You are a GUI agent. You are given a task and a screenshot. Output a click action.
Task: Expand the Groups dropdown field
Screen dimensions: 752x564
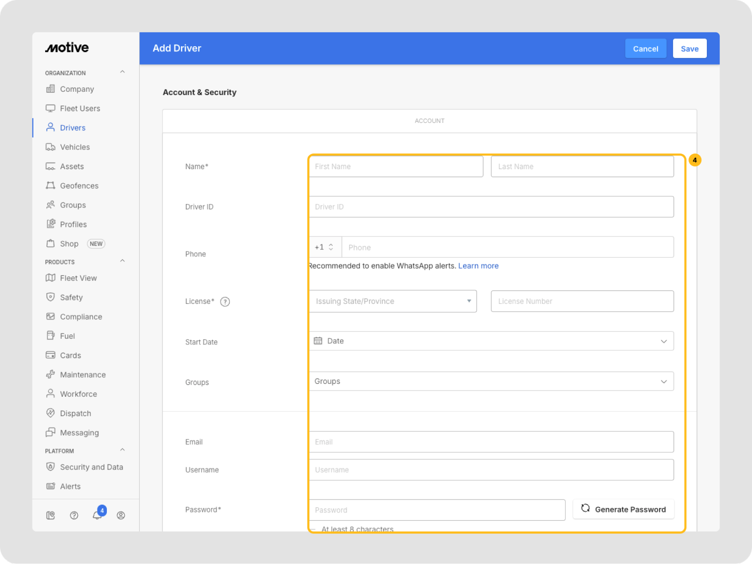(491, 381)
